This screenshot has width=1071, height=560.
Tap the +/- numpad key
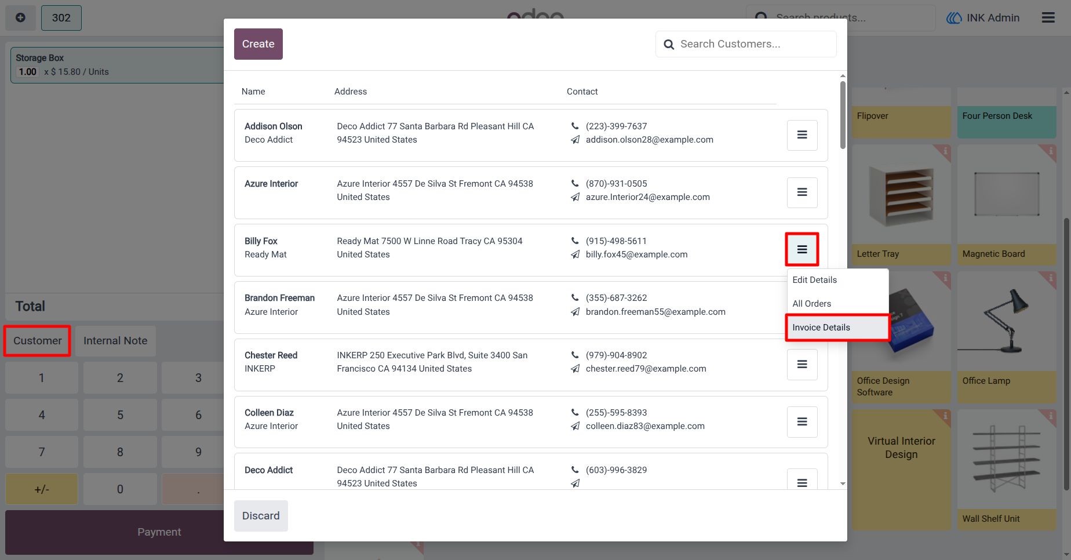tap(42, 489)
